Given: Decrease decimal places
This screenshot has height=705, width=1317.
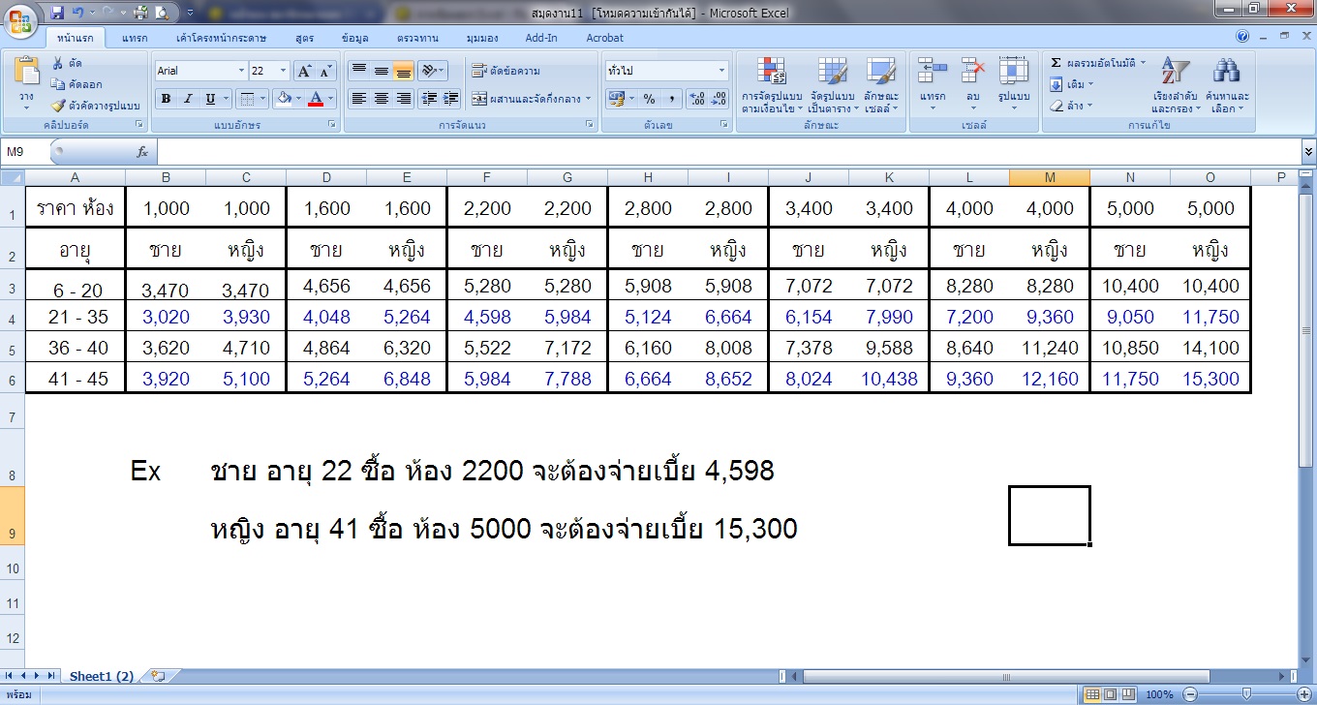Looking at the screenshot, I should [x=719, y=99].
